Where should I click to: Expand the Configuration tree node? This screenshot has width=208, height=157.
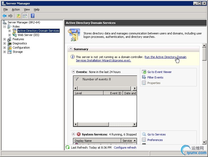(4, 48)
